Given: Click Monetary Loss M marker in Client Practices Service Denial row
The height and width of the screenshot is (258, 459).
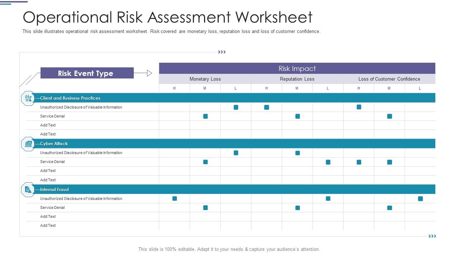Looking at the screenshot, I should (x=205, y=116).
